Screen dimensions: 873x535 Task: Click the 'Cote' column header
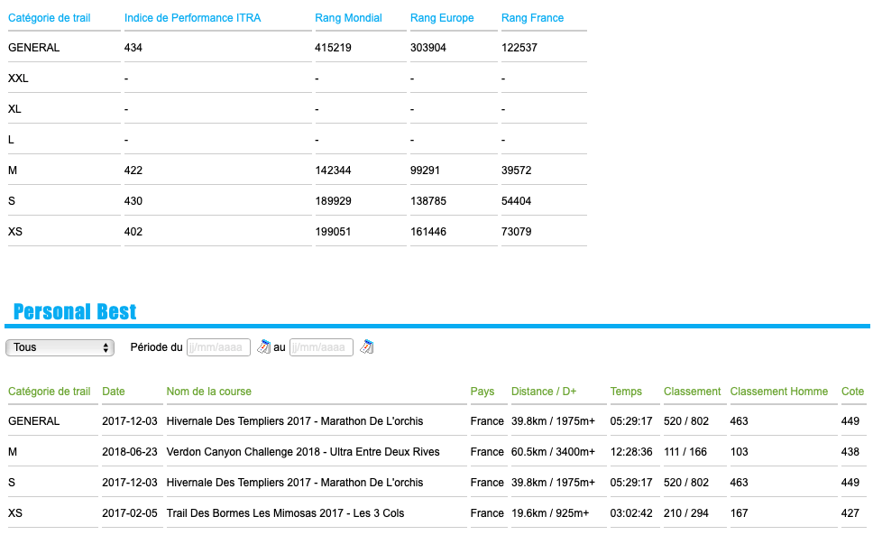pos(852,392)
